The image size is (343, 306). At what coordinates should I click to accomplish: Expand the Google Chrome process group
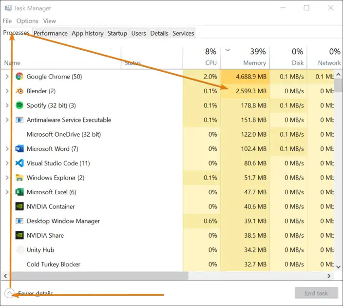pos(7,77)
